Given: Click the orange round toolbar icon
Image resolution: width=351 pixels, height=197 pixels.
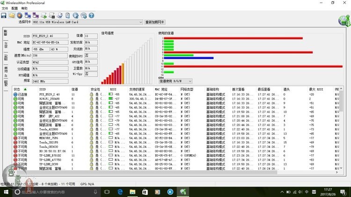Looking at the screenshot, I should (x=20, y=15).
